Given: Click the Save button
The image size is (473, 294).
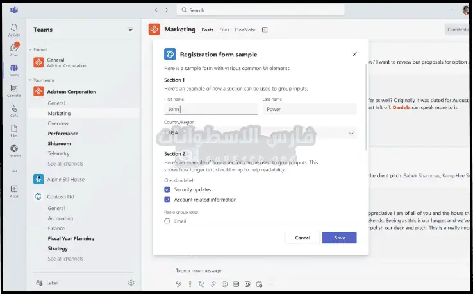Looking at the screenshot, I should (339, 238).
